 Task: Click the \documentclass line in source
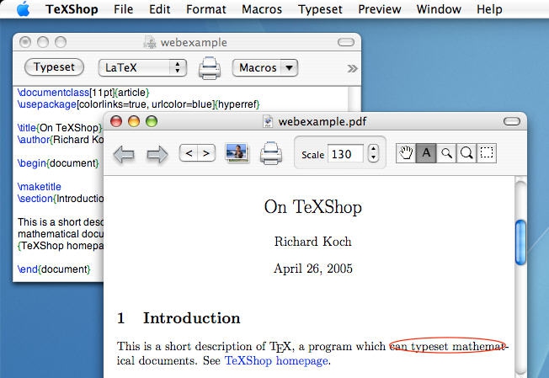(x=83, y=93)
